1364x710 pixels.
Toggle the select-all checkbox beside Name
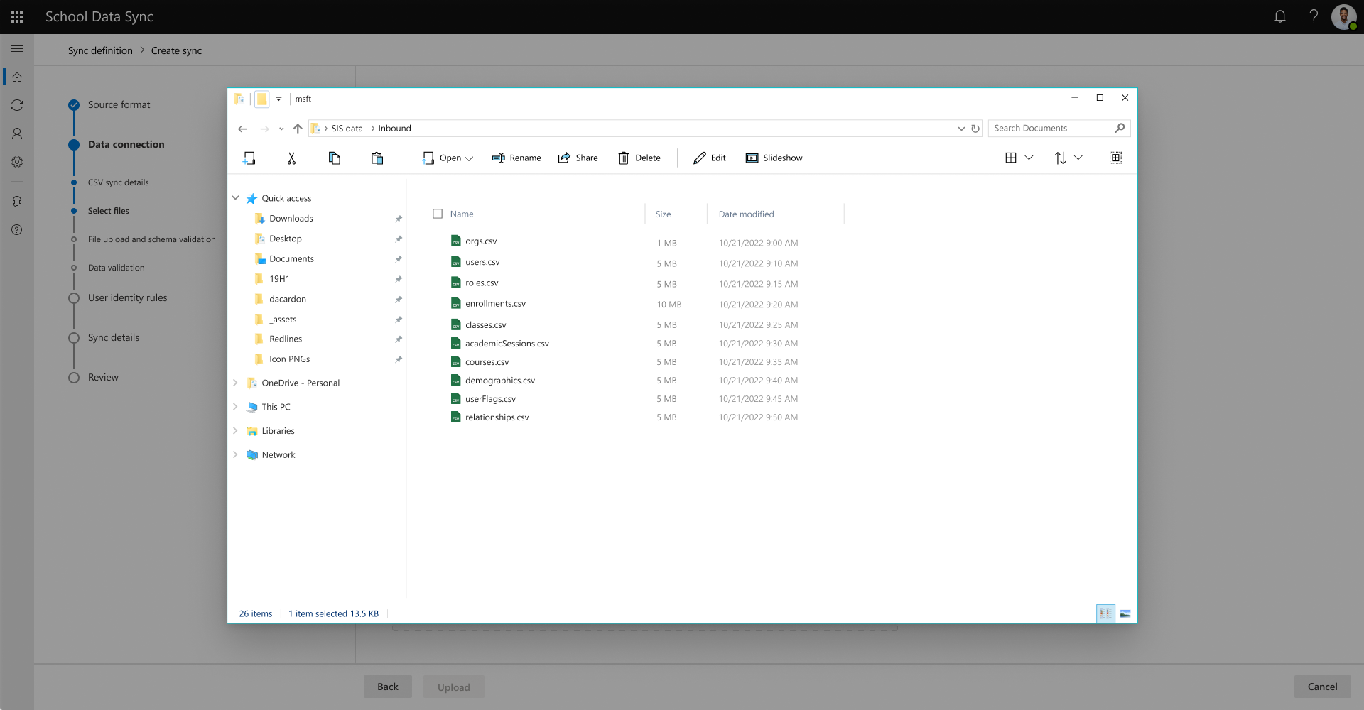coord(438,214)
